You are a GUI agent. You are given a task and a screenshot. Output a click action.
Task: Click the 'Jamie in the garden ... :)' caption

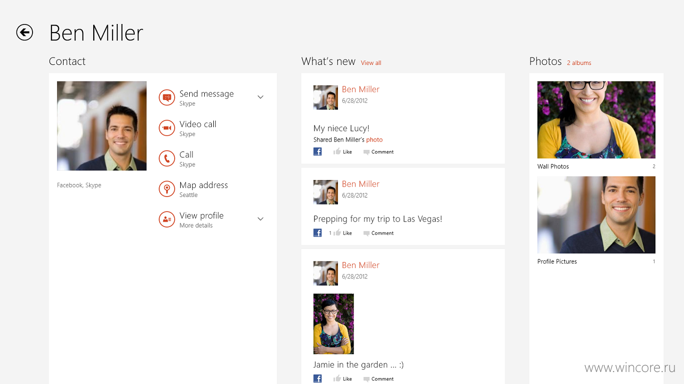(359, 364)
